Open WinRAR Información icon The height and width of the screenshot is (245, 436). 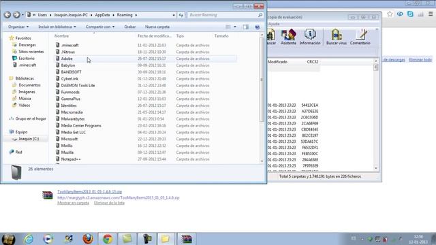[310, 37]
